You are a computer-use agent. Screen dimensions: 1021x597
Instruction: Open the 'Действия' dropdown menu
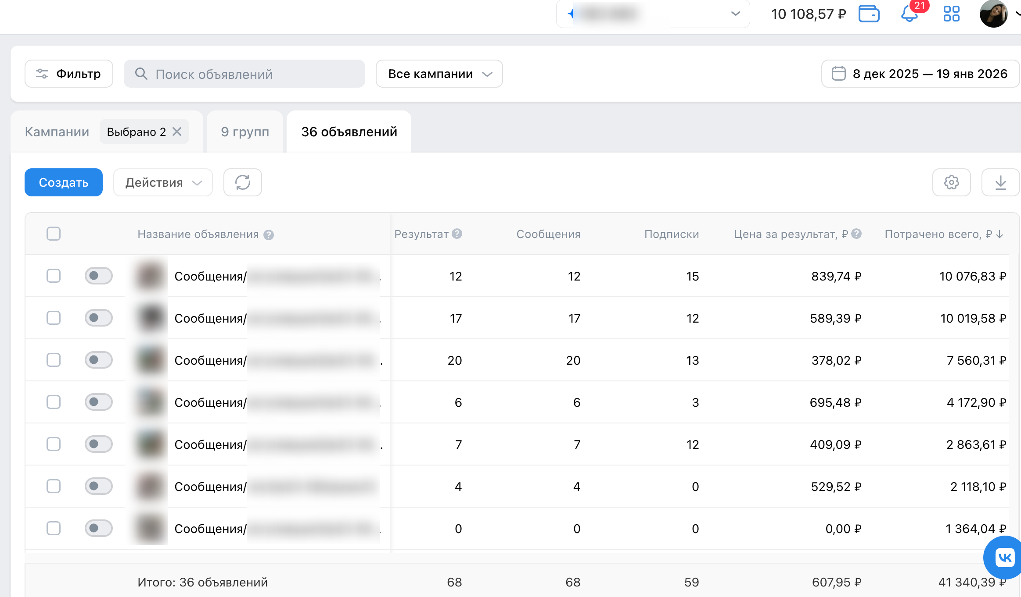tap(163, 182)
